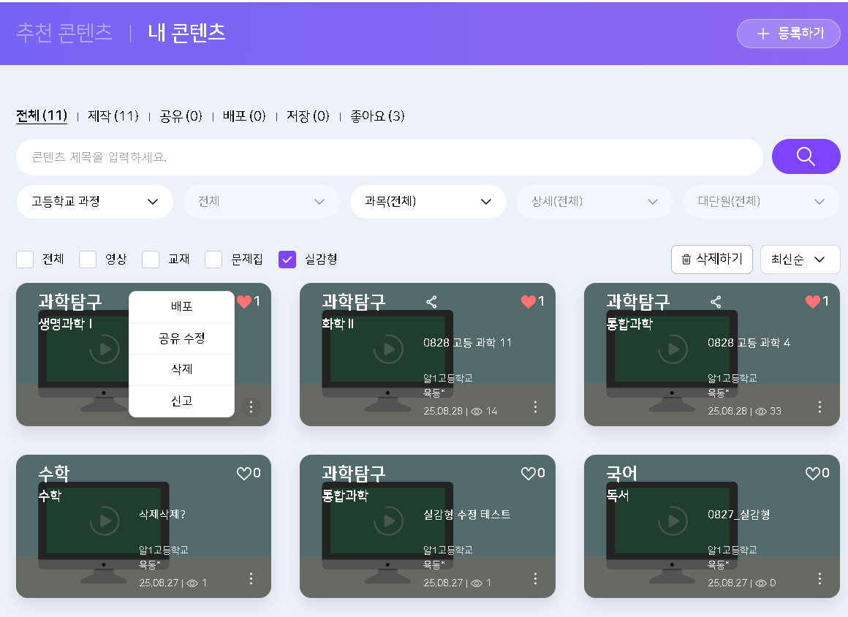Uncheck the 실감형 checkbox
This screenshot has width=848, height=617.
click(287, 259)
